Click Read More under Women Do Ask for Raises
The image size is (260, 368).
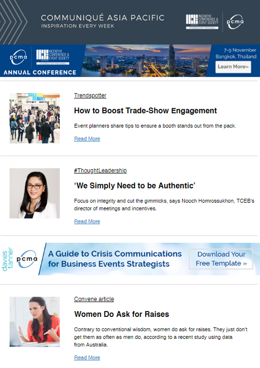click(x=87, y=358)
